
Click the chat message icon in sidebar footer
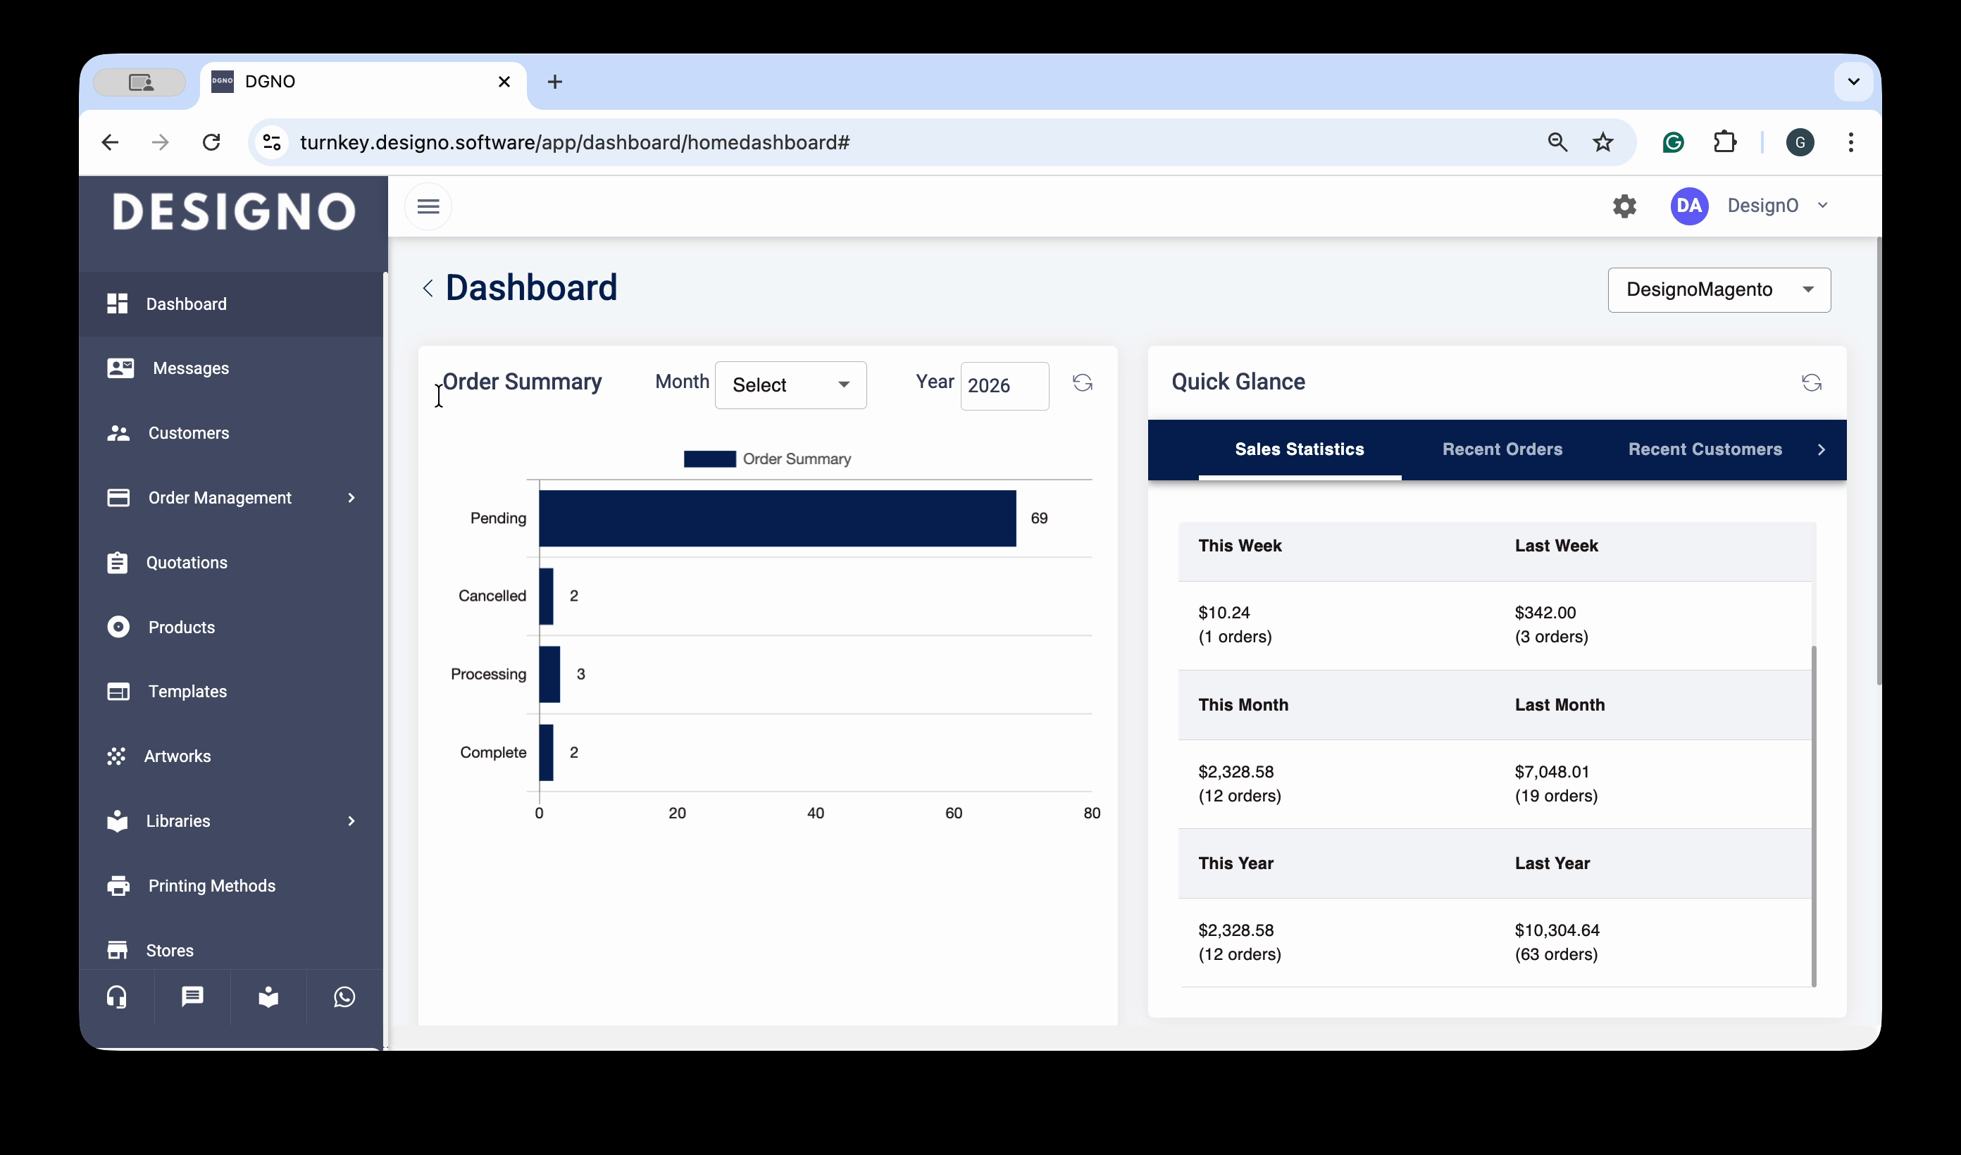pyautogui.click(x=192, y=997)
